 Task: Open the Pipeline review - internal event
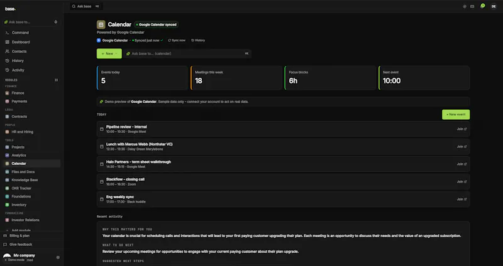pos(284,129)
